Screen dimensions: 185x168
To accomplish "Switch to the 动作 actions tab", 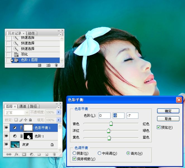I will pos(32,33).
